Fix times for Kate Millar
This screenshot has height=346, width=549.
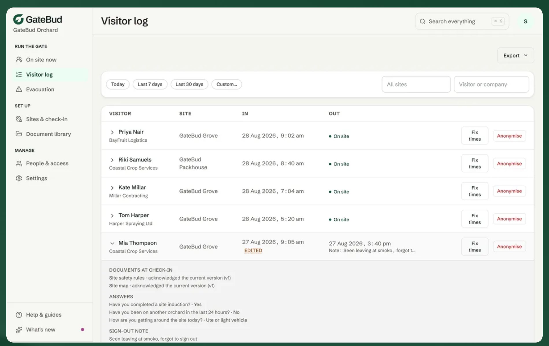474,191
